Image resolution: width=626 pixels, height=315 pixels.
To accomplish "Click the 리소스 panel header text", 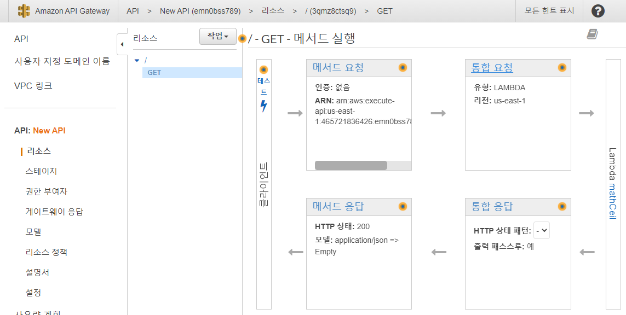I will 145,38.
